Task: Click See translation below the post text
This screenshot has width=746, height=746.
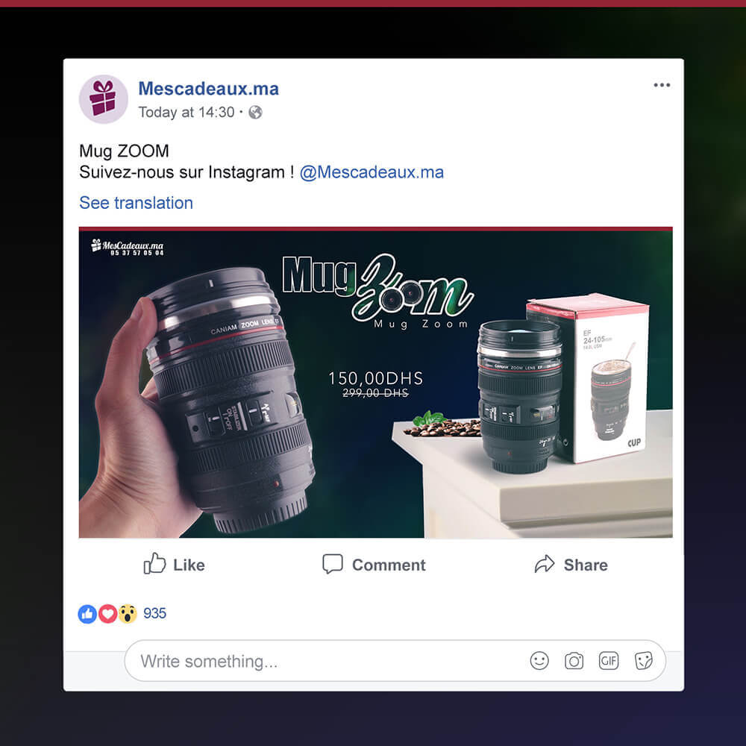Action: click(136, 203)
